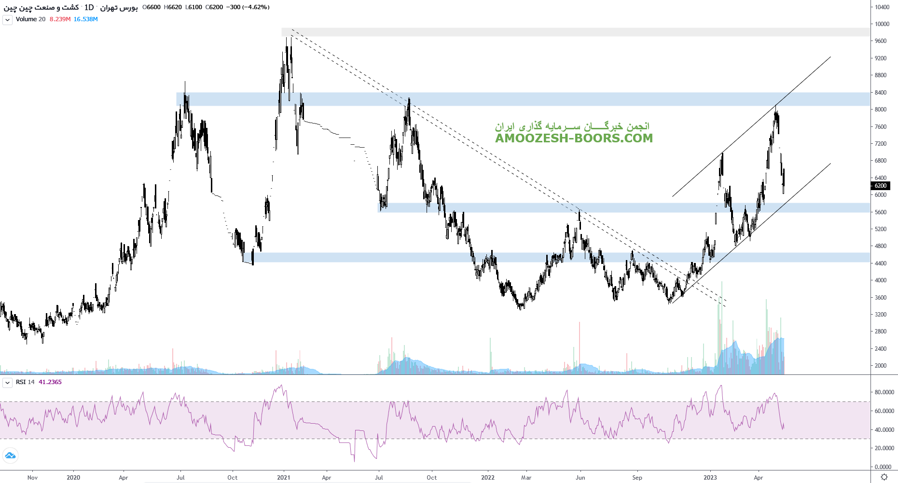This screenshot has width=898, height=483.
Task: Click the 1D interval label in header
Action: pyautogui.click(x=89, y=7)
